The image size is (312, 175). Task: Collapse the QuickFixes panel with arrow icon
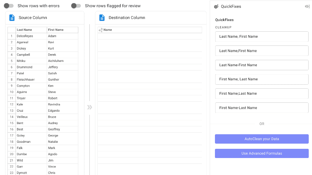tap(307, 7)
